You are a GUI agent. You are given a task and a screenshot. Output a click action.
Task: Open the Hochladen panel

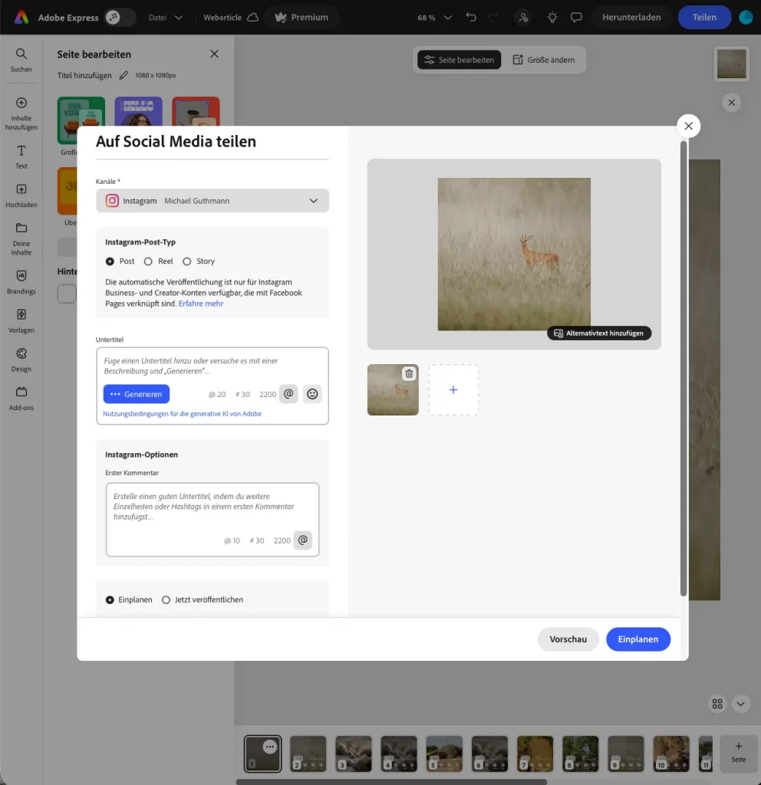[21, 194]
